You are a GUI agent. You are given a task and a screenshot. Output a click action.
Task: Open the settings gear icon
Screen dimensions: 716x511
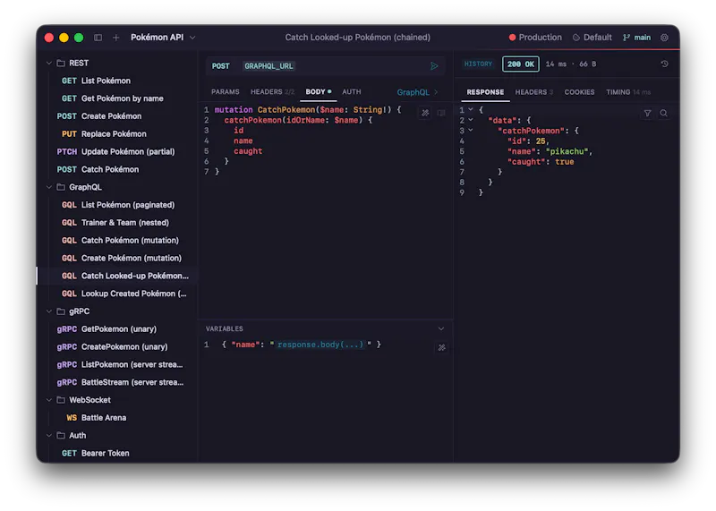click(x=664, y=38)
